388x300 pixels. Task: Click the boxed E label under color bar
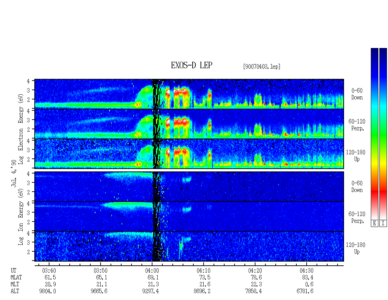pos(374,224)
